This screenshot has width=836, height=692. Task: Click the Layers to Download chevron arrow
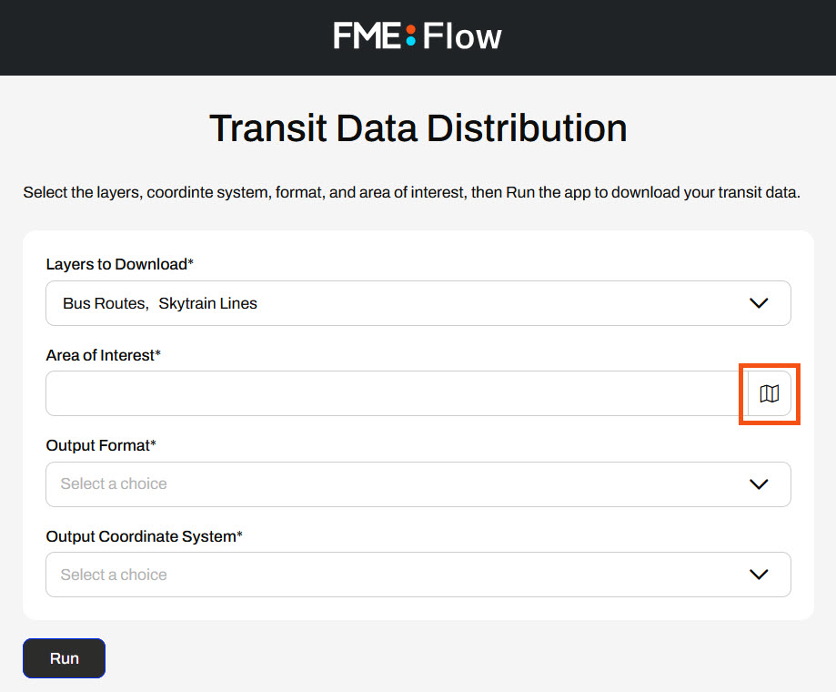pyautogui.click(x=759, y=303)
